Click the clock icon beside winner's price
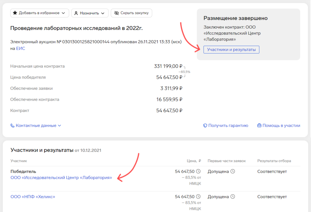 click(198, 171)
